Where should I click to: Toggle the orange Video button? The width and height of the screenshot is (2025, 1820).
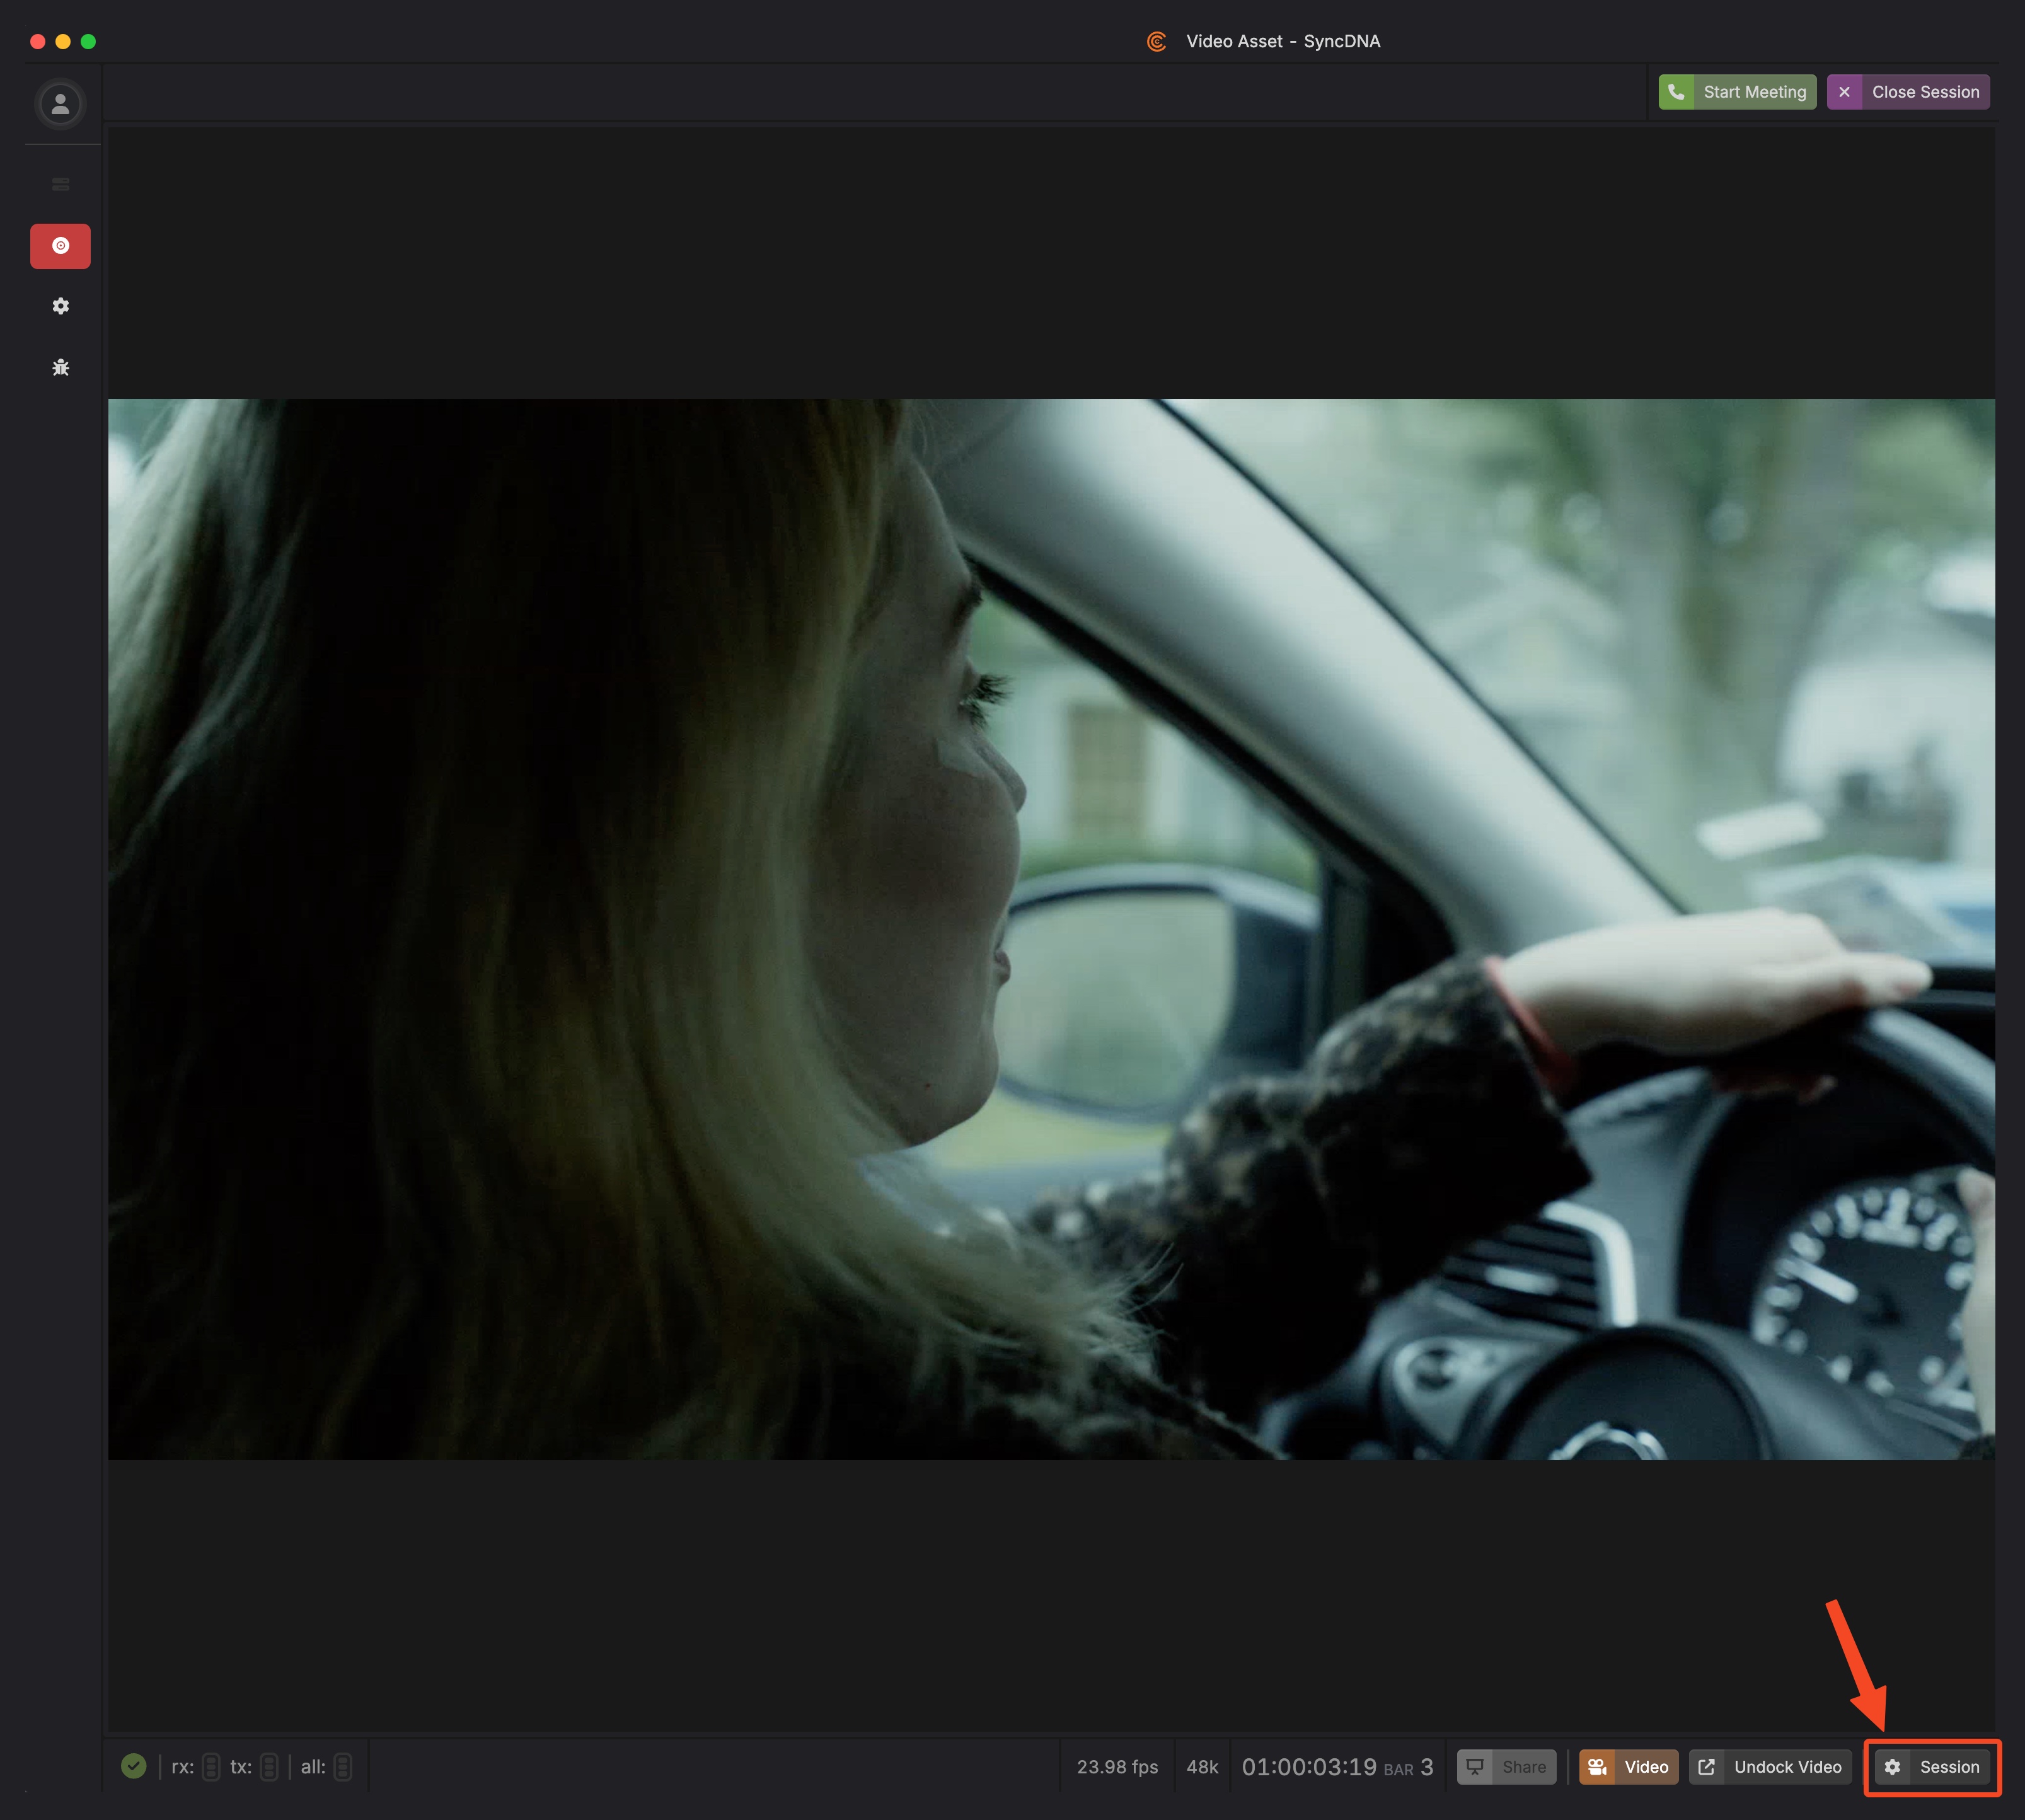(1628, 1767)
